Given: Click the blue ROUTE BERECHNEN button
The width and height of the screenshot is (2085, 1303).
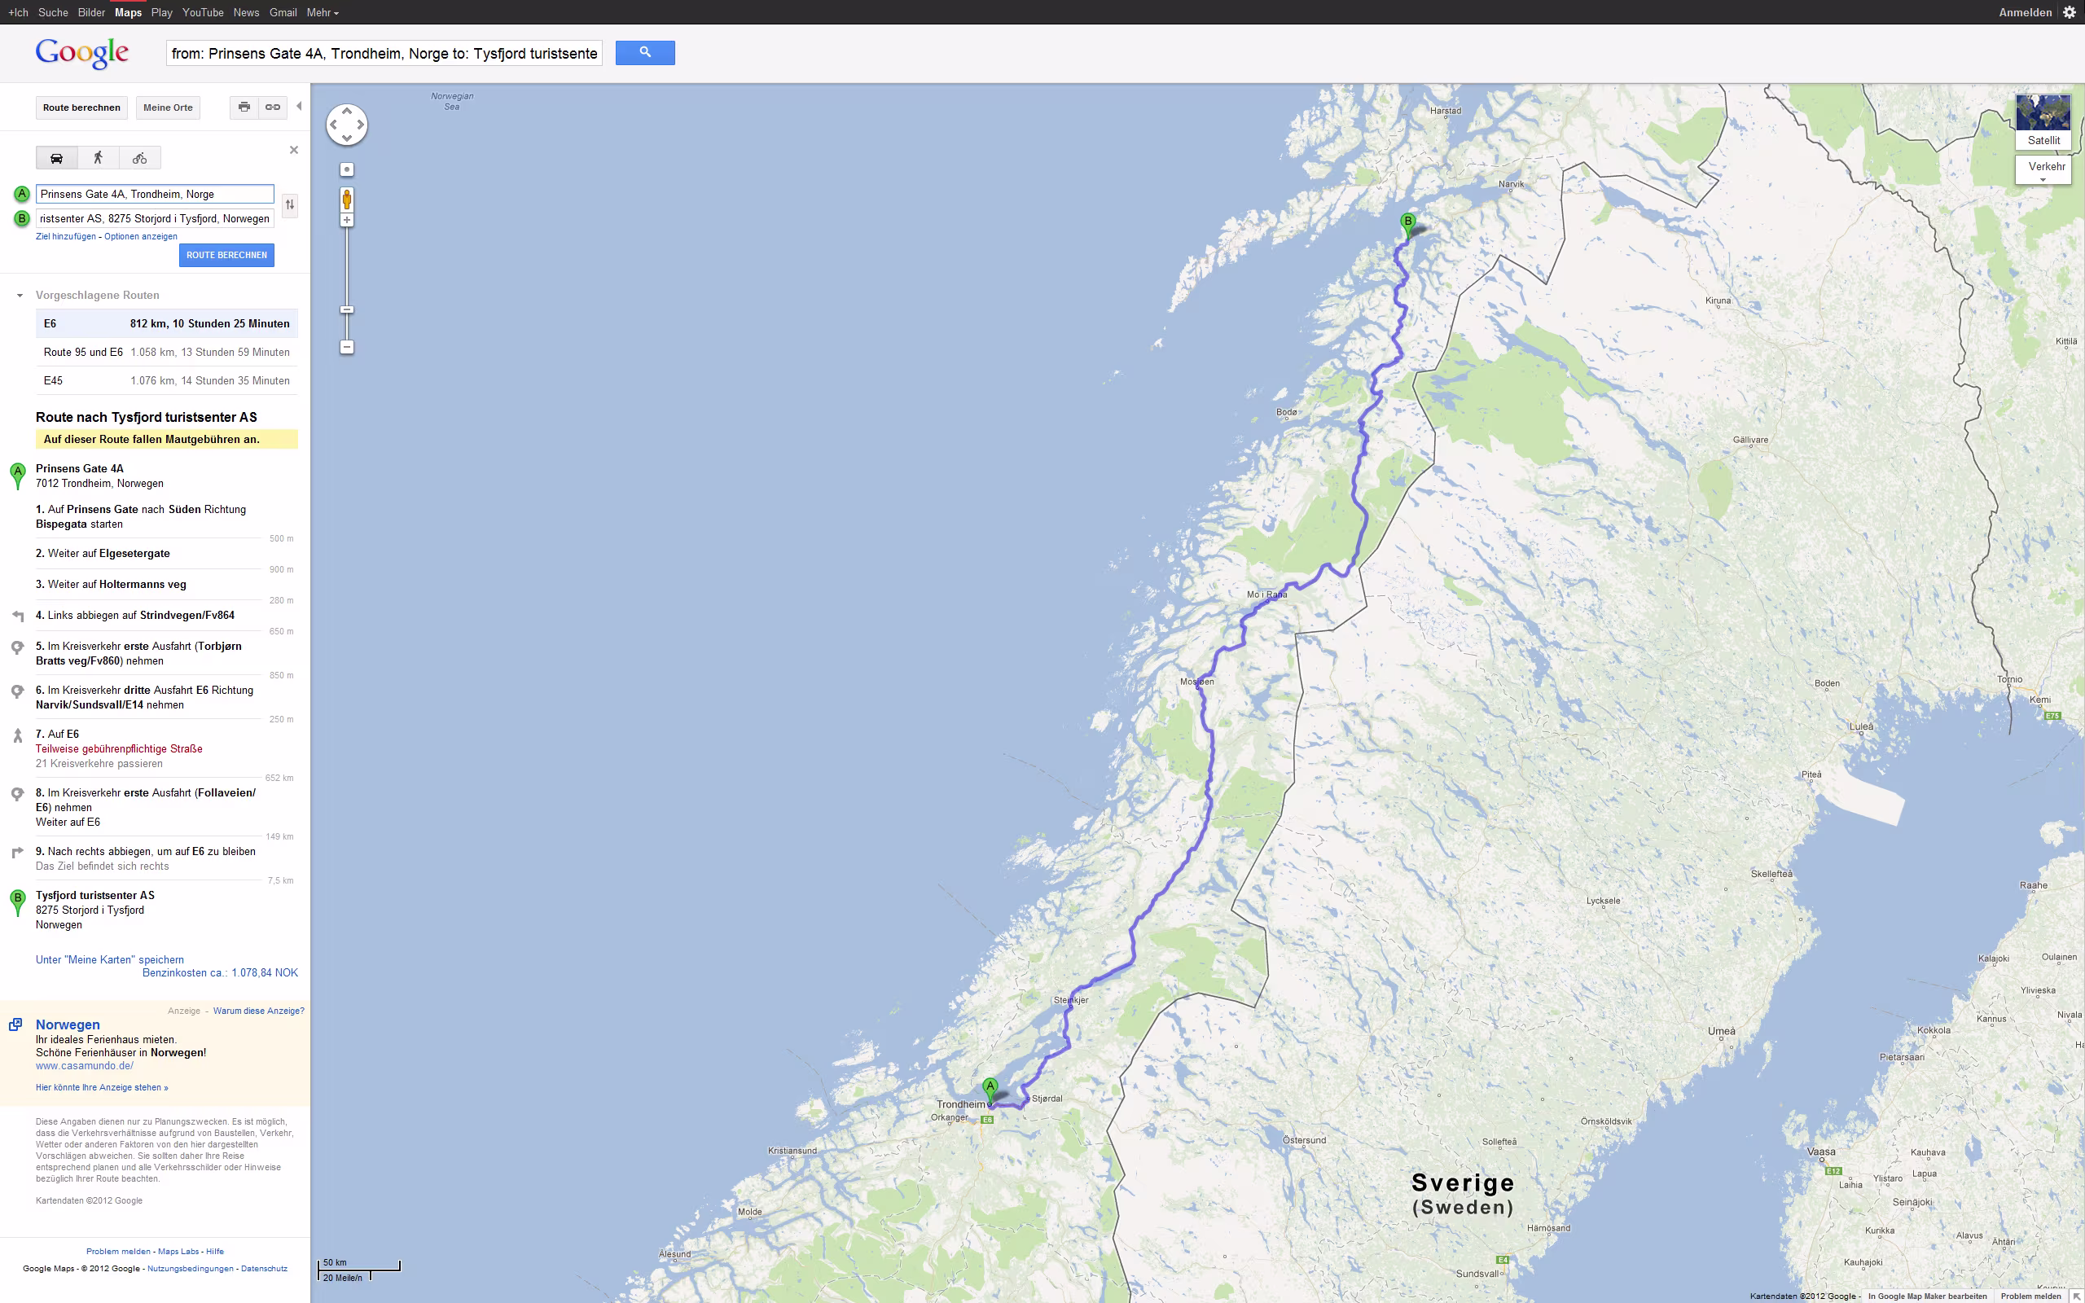Looking at the screenshot, I should [226, 255].
